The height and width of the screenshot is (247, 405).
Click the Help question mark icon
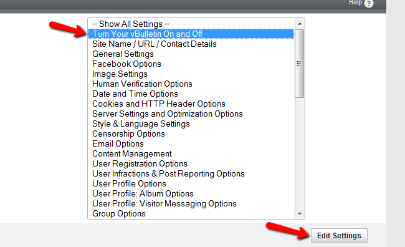(369, 3)
